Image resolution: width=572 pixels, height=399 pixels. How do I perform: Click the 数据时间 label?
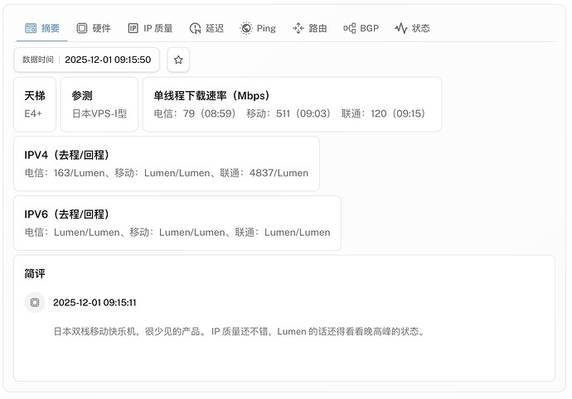click(x=38, y=60)
